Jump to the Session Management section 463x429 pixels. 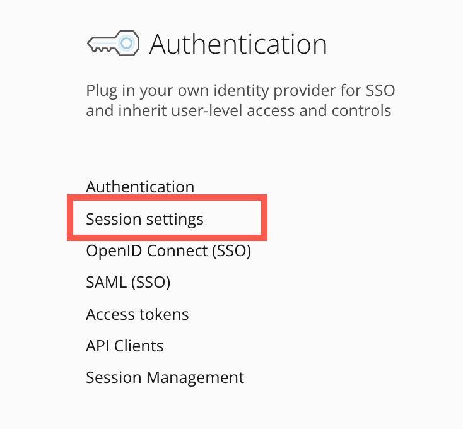coord(165,378)
